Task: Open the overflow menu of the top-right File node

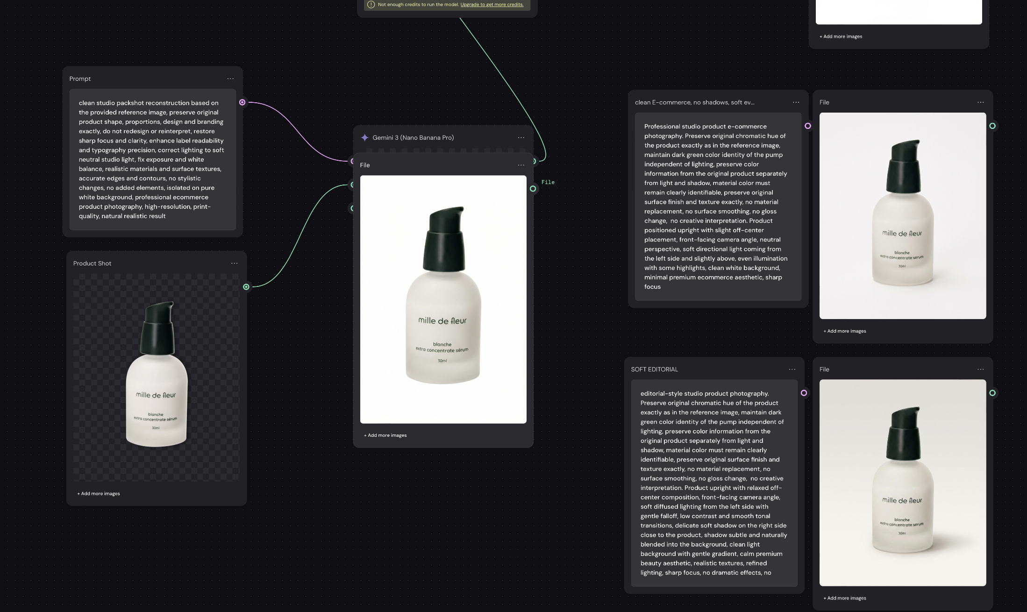Action: 980,102
